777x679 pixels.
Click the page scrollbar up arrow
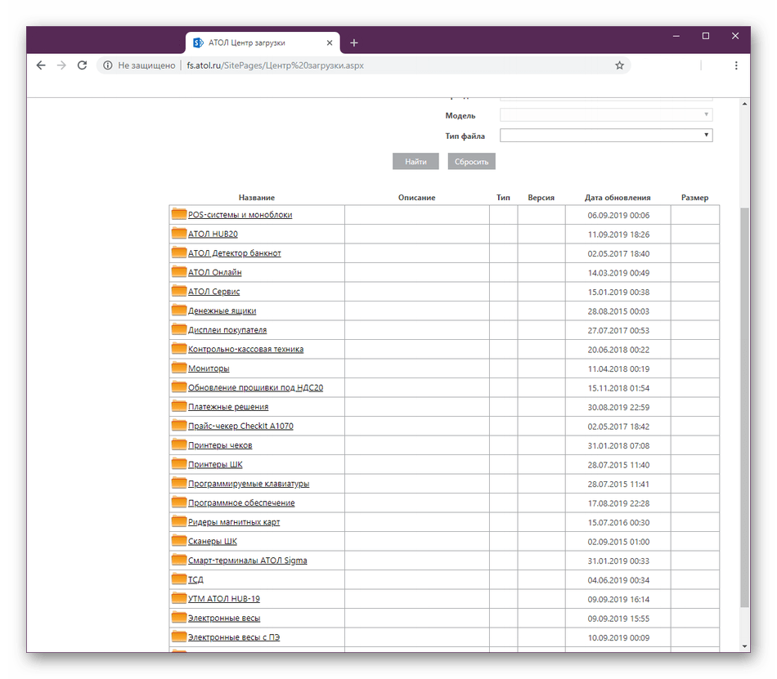coord(745,104)
